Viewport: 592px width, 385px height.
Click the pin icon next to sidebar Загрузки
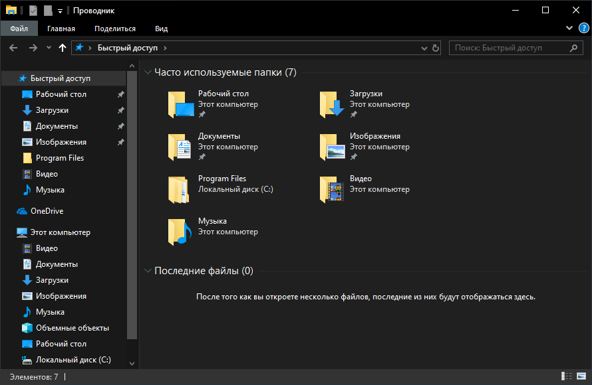click(121, 110)
